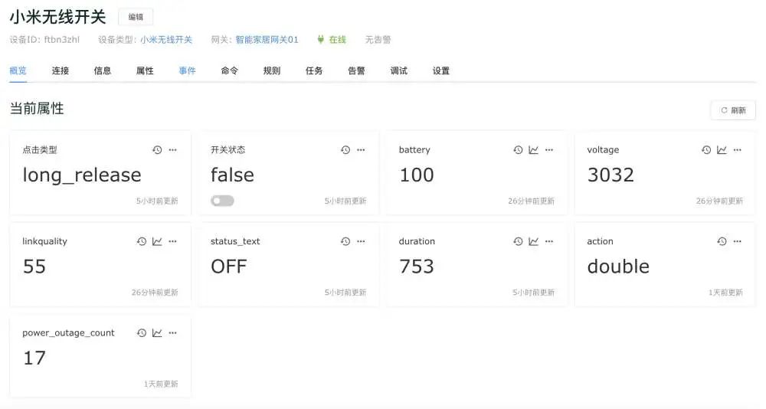Image resolution: width=766 pixels, height=409 pixels.
Task: Open history for 点击类型 card
Action: (x=157, y=150)
